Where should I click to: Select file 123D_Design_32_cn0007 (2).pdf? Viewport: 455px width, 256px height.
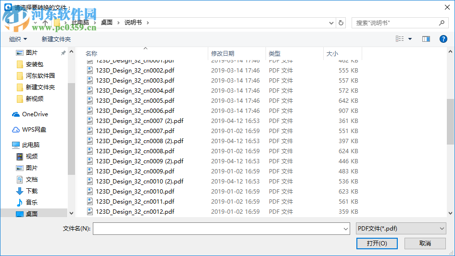click(x=139, y=121)
